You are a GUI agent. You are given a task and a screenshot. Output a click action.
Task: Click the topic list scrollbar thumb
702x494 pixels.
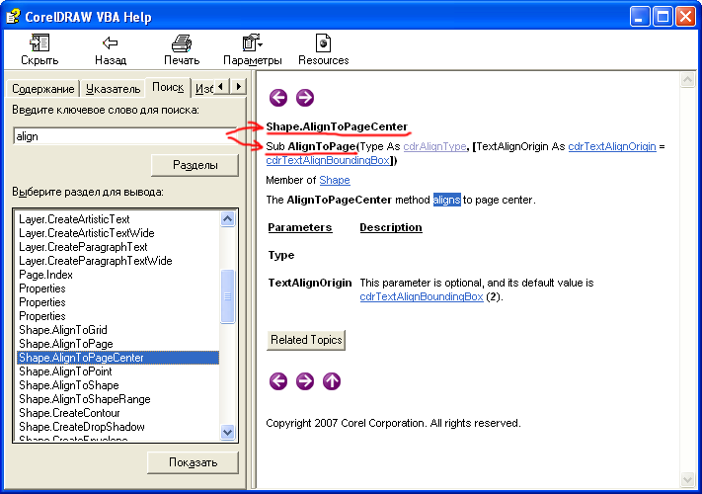click(228, 296)
